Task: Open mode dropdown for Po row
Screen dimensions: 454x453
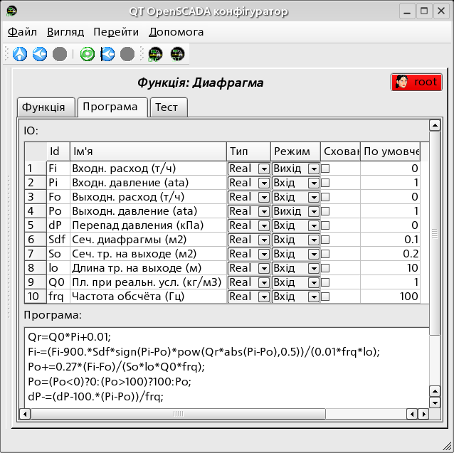Action: click(312, 212)
